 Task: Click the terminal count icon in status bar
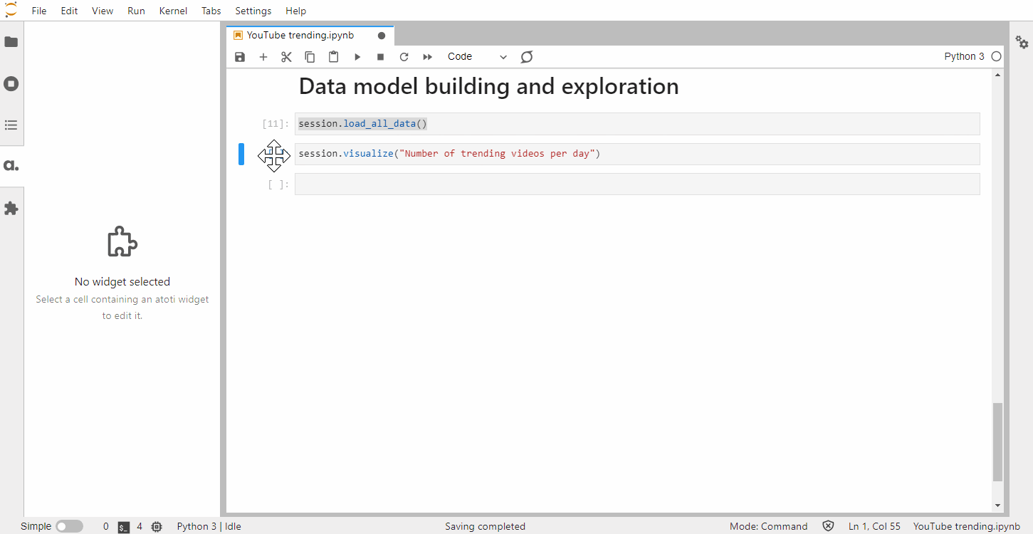[124, 527]
